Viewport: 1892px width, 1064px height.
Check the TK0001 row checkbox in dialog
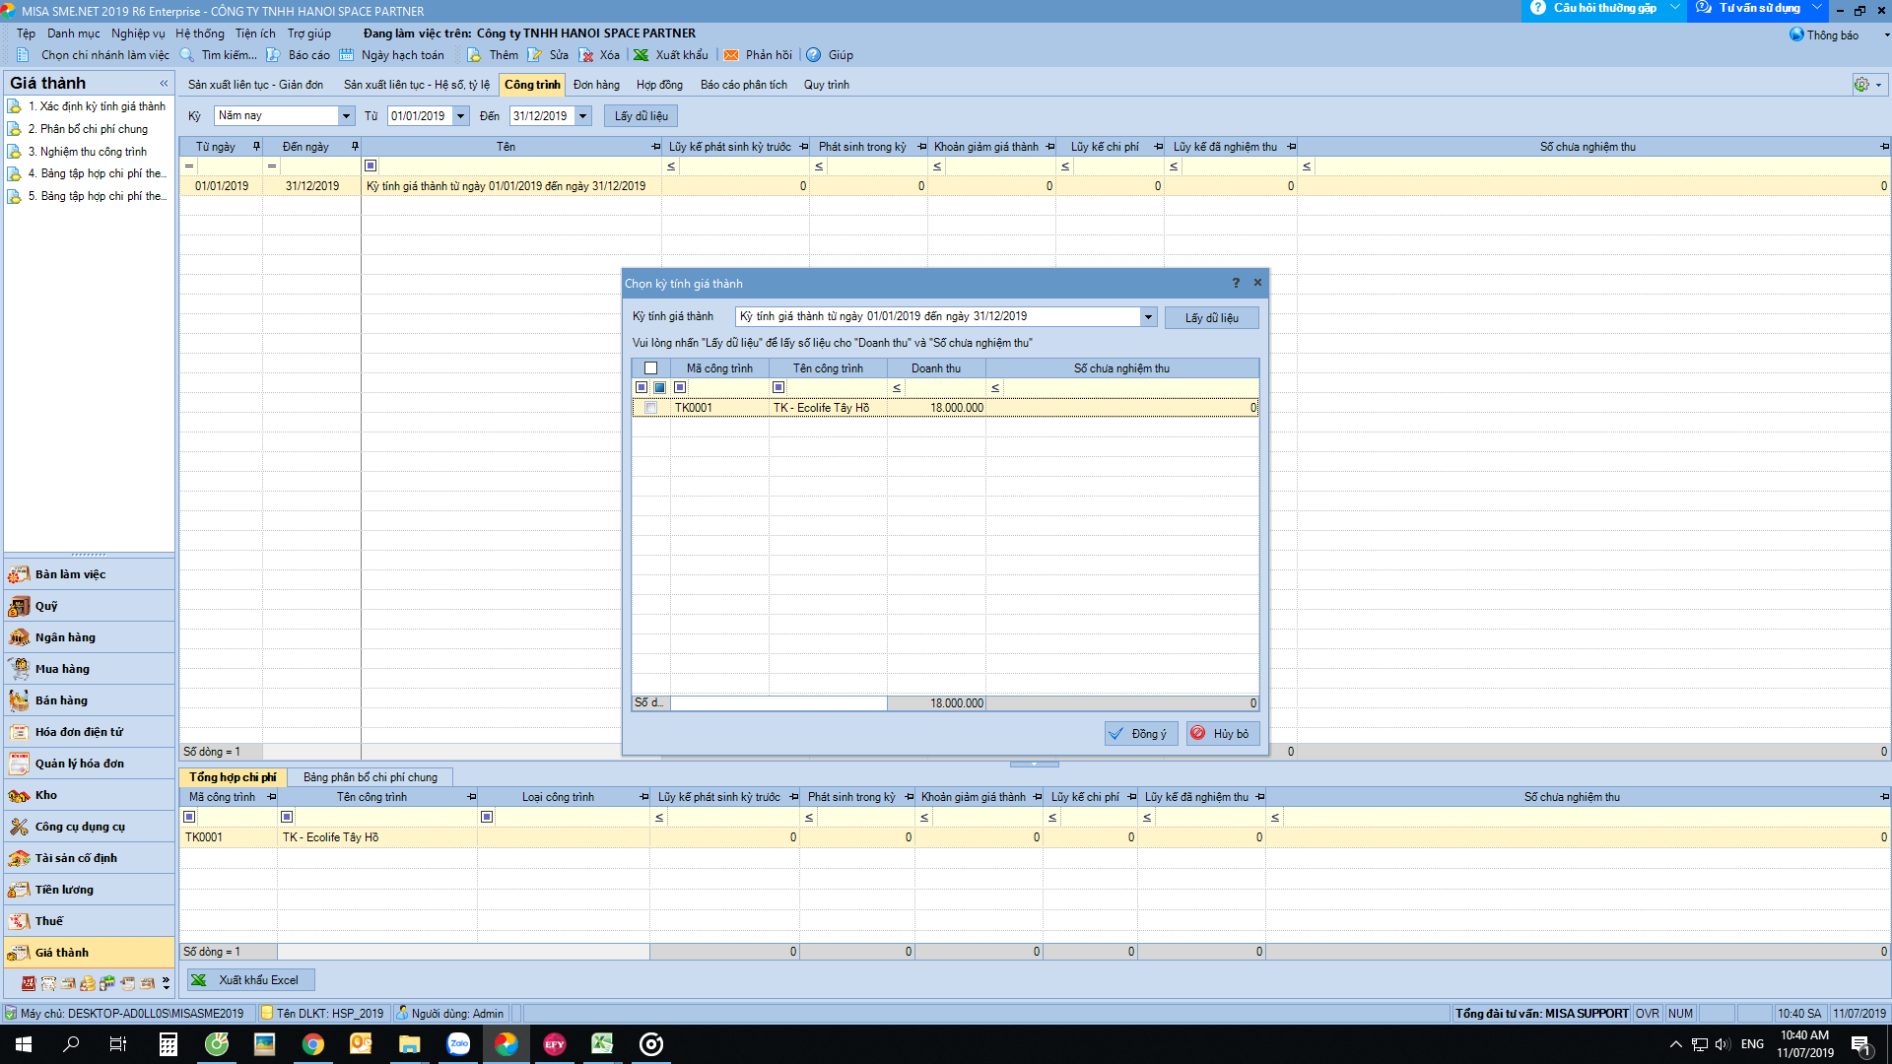pos(650,408)
